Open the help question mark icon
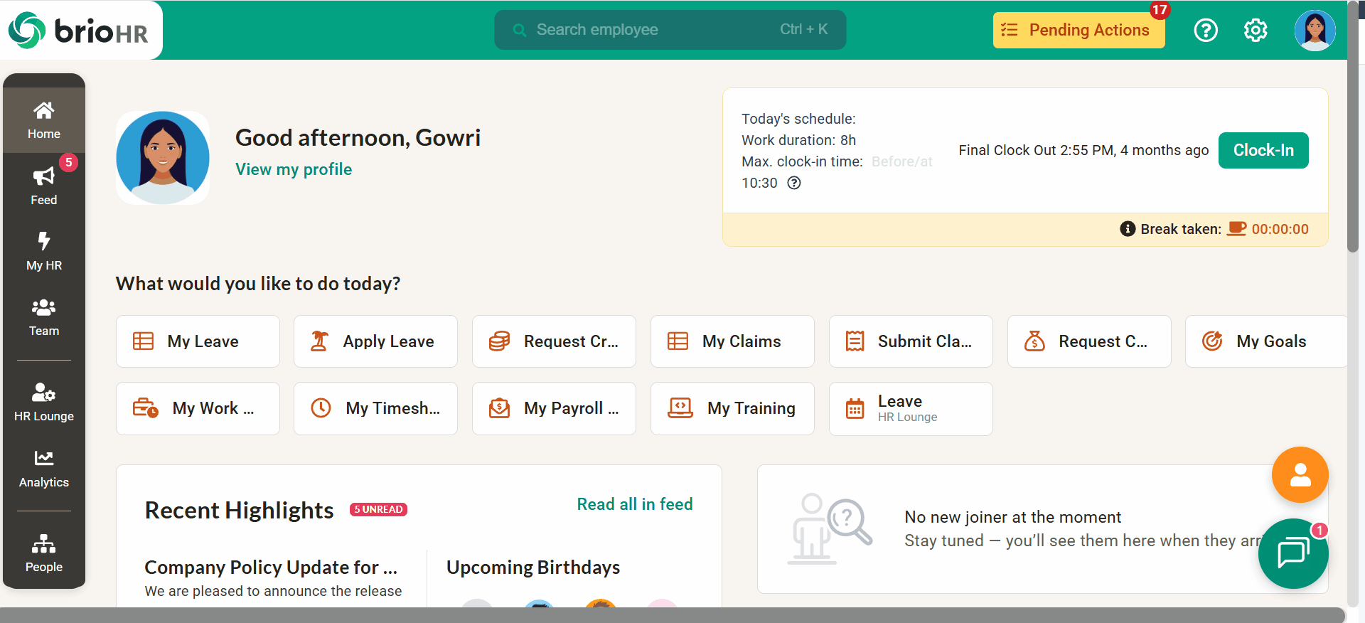This screenshot has height=623, width=1365. 1205,30
